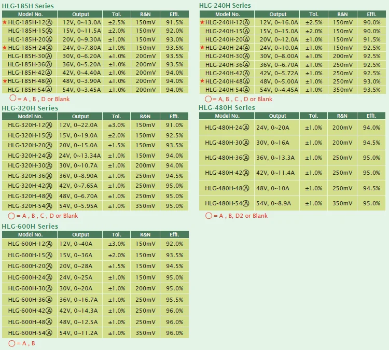Click the ±3.0% tolerance for HLG-320H-12A
Screen dimensions: 389x350
(116, 125)
